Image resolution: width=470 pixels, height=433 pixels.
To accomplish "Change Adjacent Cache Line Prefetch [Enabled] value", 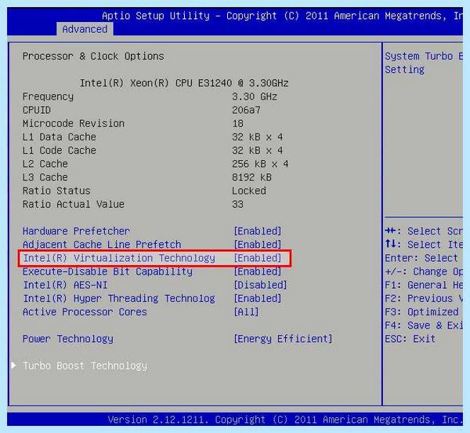I will (258, 245).
